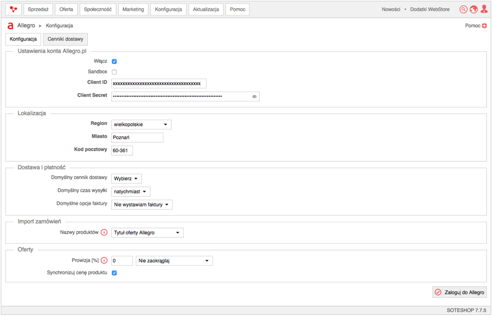This screenshot has height=316, width=493.
Task: Click the Zaloguj do Allegro button
Action: [459, 293]
